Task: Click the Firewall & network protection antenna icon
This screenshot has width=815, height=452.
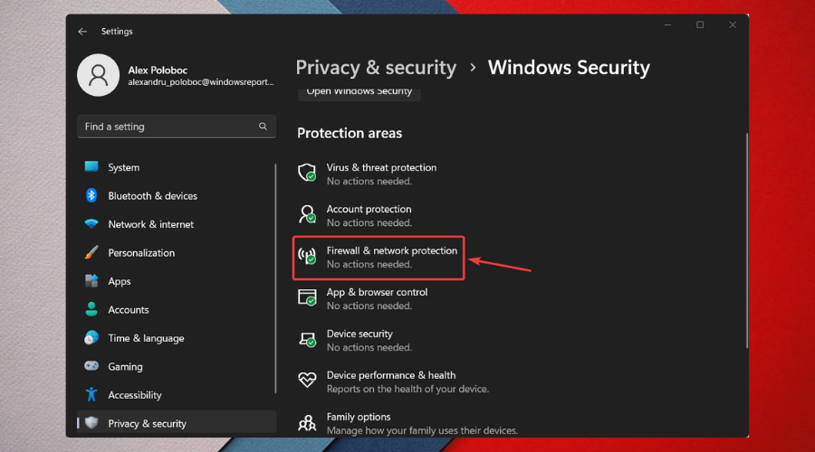Action: pos(308,256)
